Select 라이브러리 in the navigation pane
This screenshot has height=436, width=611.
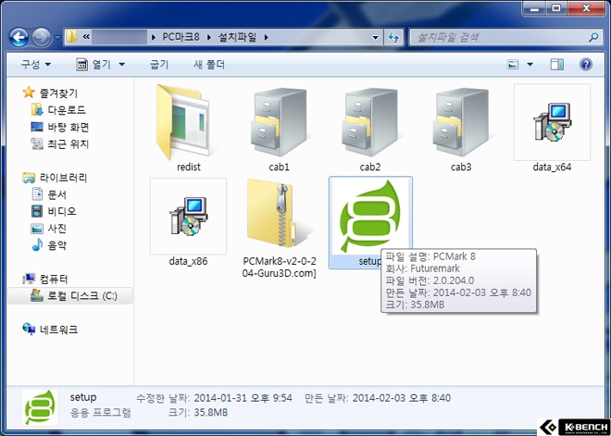(x=63, y=178)
